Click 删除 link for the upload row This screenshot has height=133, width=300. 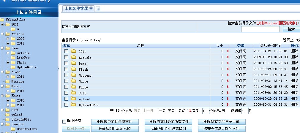(x=295, y=98)
